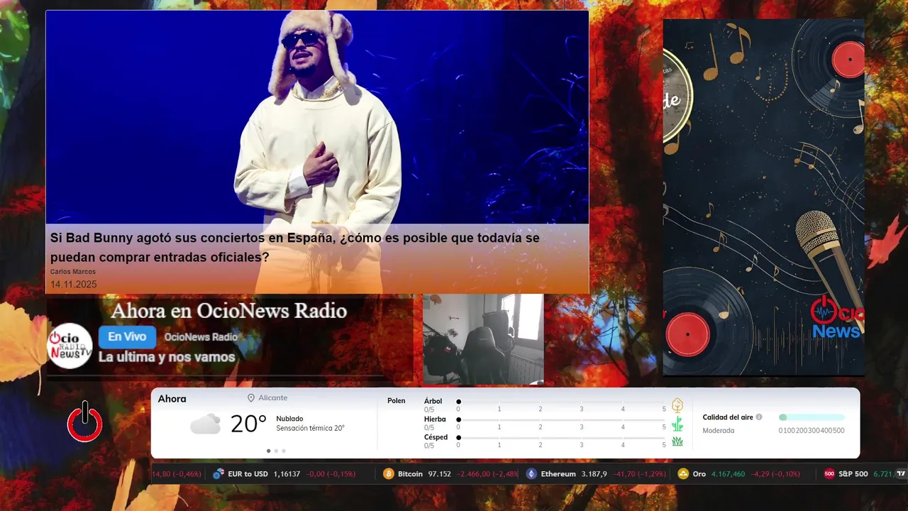Click the article date 14.11.2025
This screenshot has width=908, height=511.
[73, 285]
